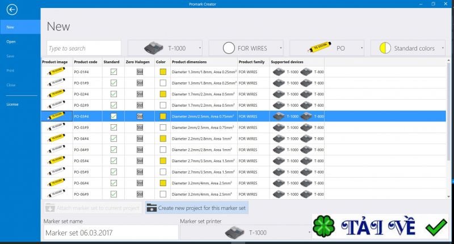The height and width of the screenshot is (244, 454).
Task: Select Save in the left sidebar
Action: pyautogui.click(x=20, y=56)
